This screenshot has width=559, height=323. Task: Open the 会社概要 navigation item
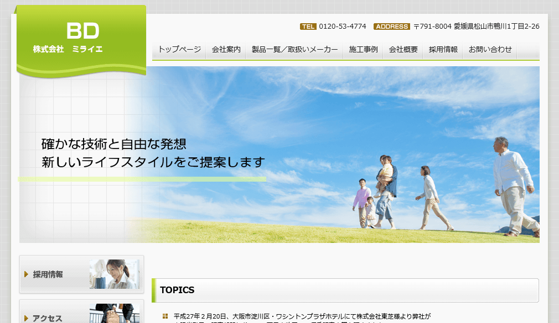pos(403,50)
